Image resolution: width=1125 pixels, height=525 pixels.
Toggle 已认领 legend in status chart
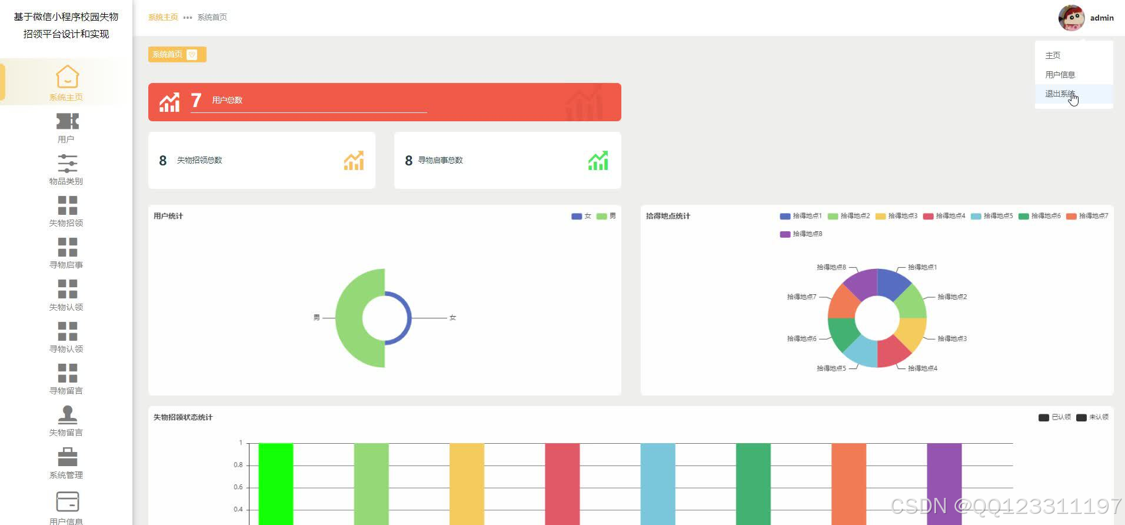point(1054,417)
